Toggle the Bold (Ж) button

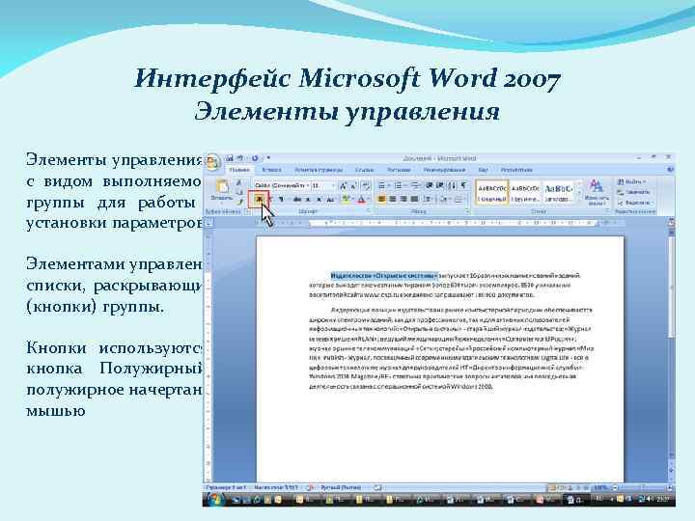(x=259, y=200)
